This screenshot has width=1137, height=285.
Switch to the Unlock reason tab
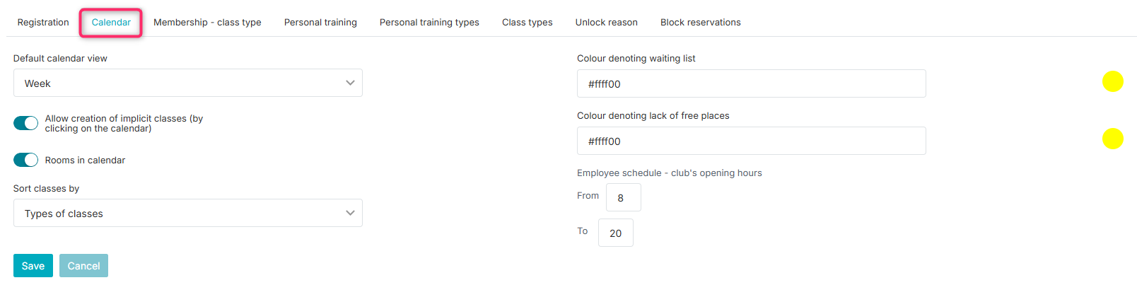pyautogui.click(x=607, y=23)
